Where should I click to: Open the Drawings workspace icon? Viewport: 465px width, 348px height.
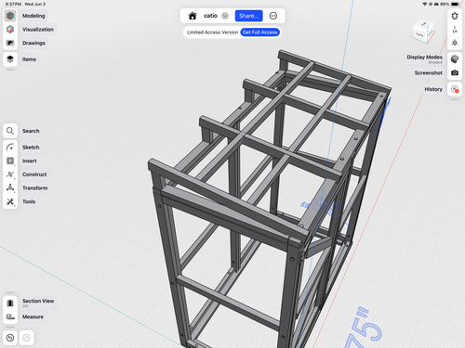pos(10,43)
